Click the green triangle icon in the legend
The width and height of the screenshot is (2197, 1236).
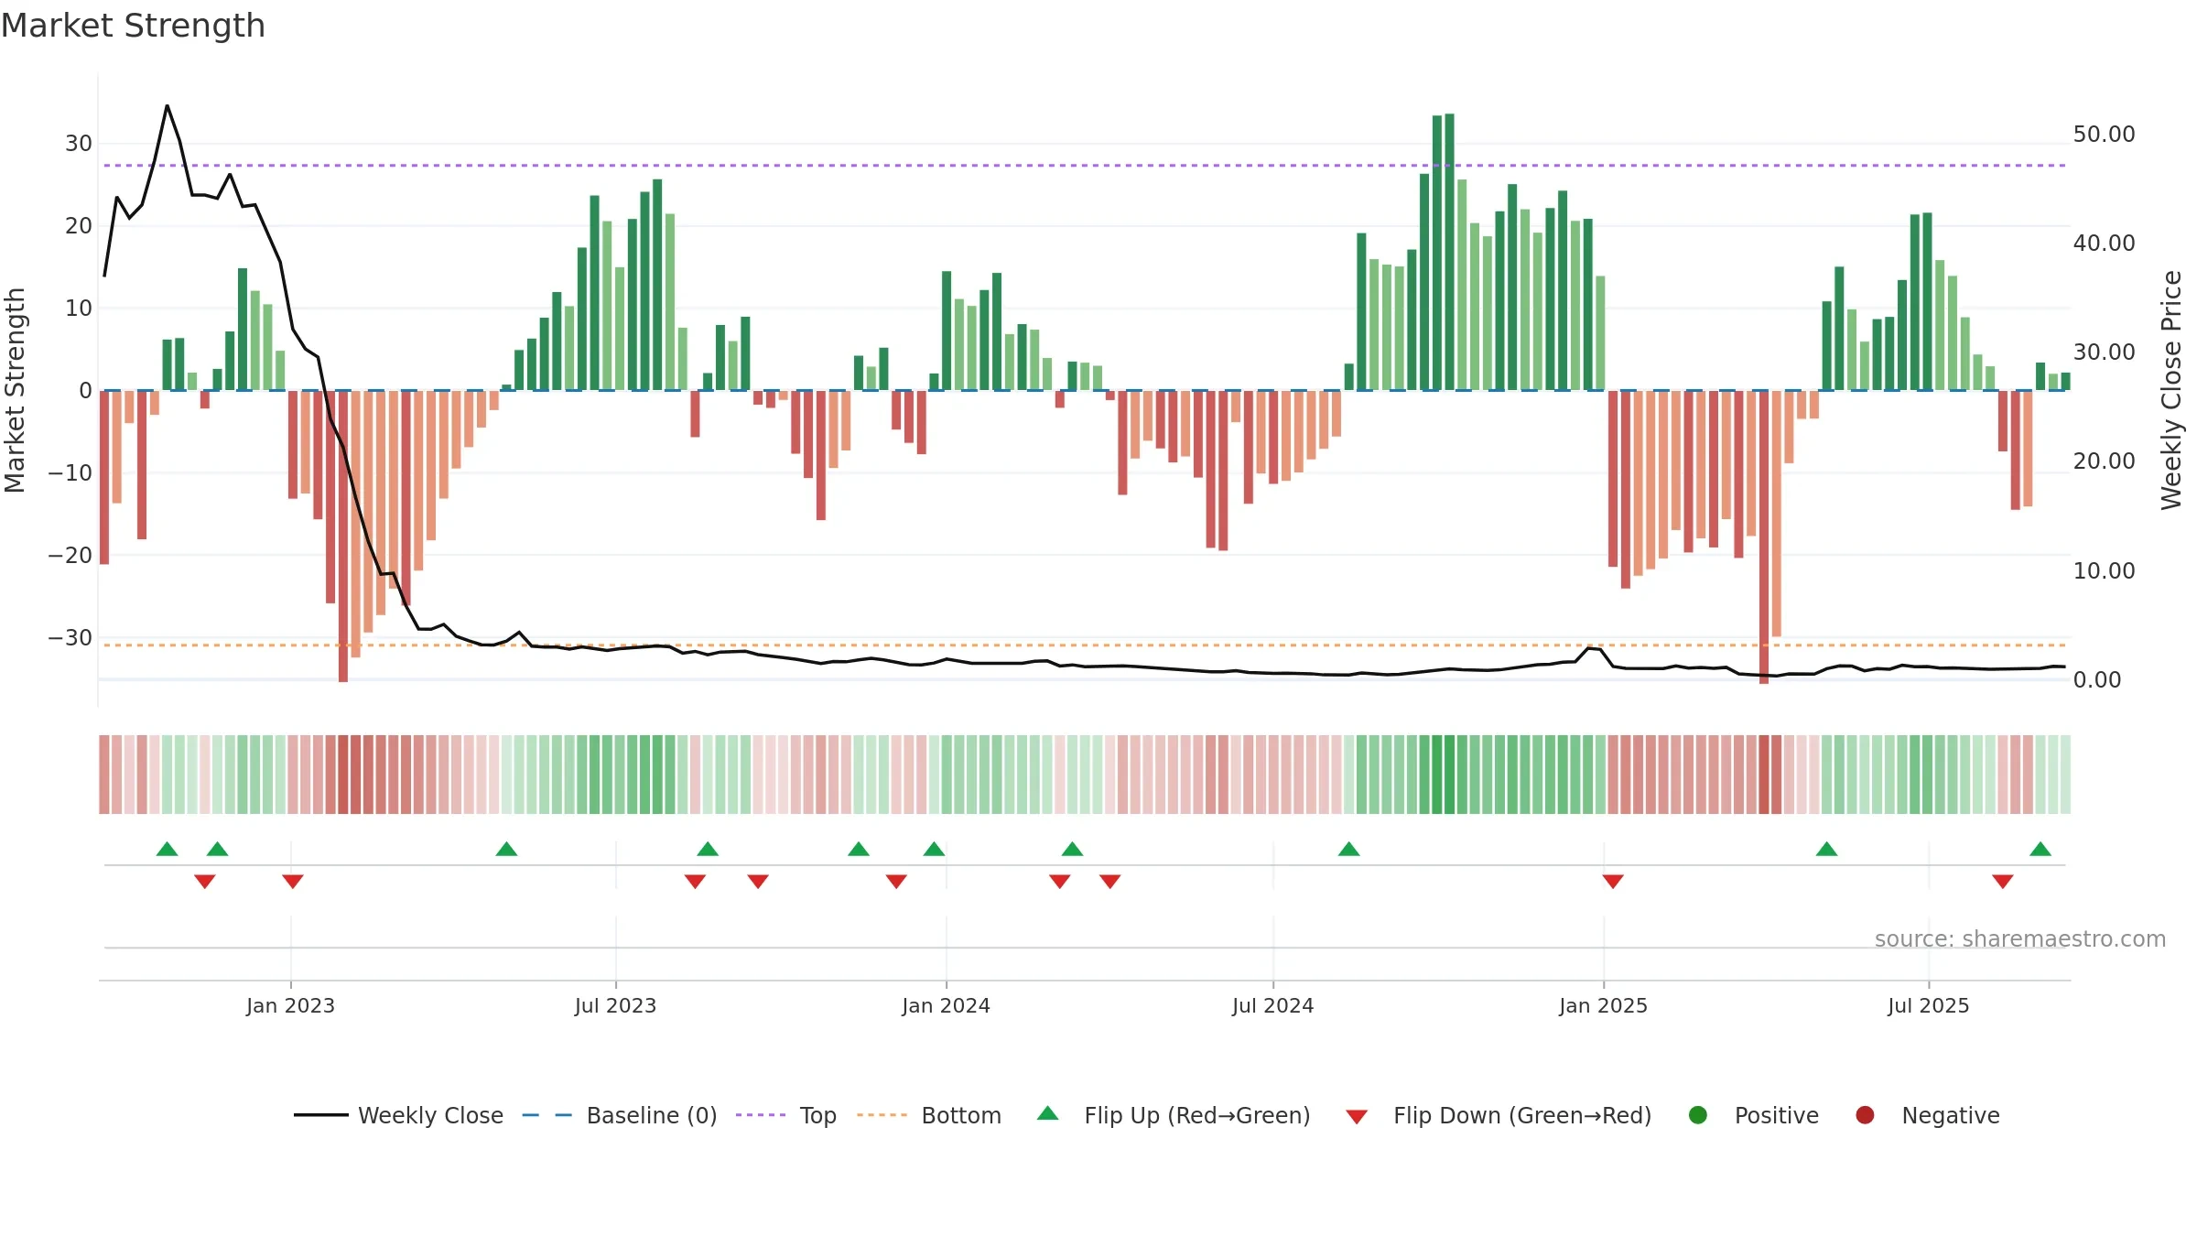point(1048,1113)
